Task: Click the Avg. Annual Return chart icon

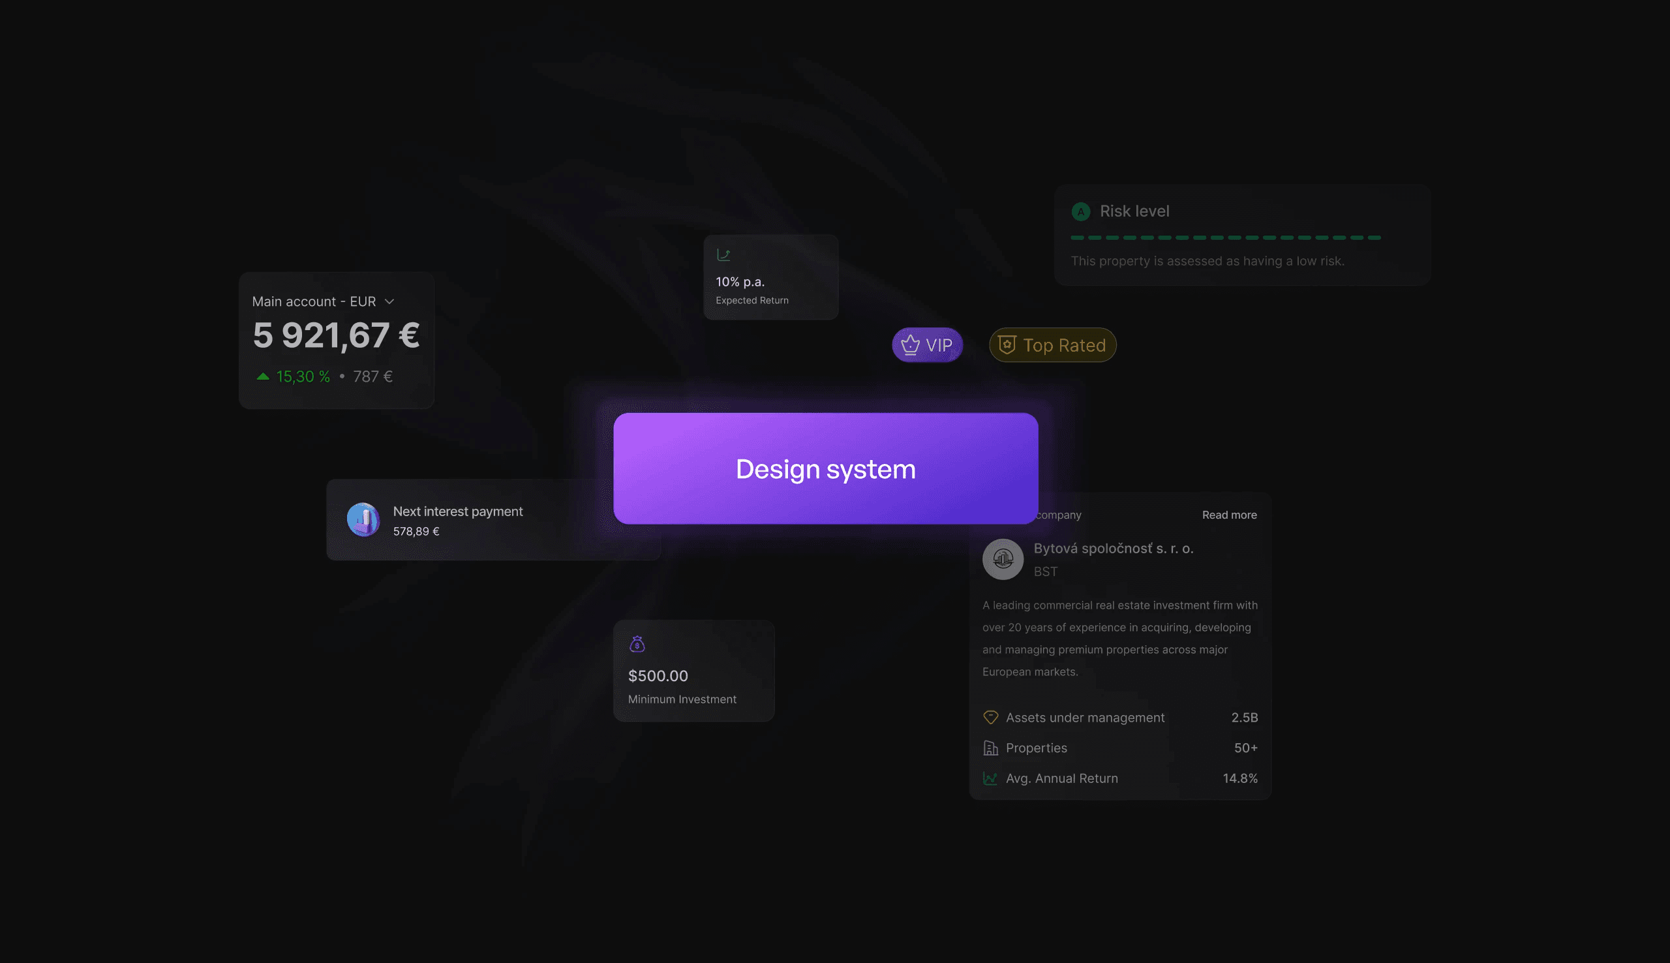Action: click(x=990, y=778)
